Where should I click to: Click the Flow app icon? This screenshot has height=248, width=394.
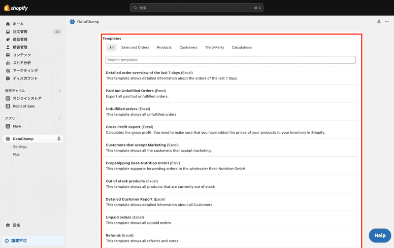tap(8, 126)
